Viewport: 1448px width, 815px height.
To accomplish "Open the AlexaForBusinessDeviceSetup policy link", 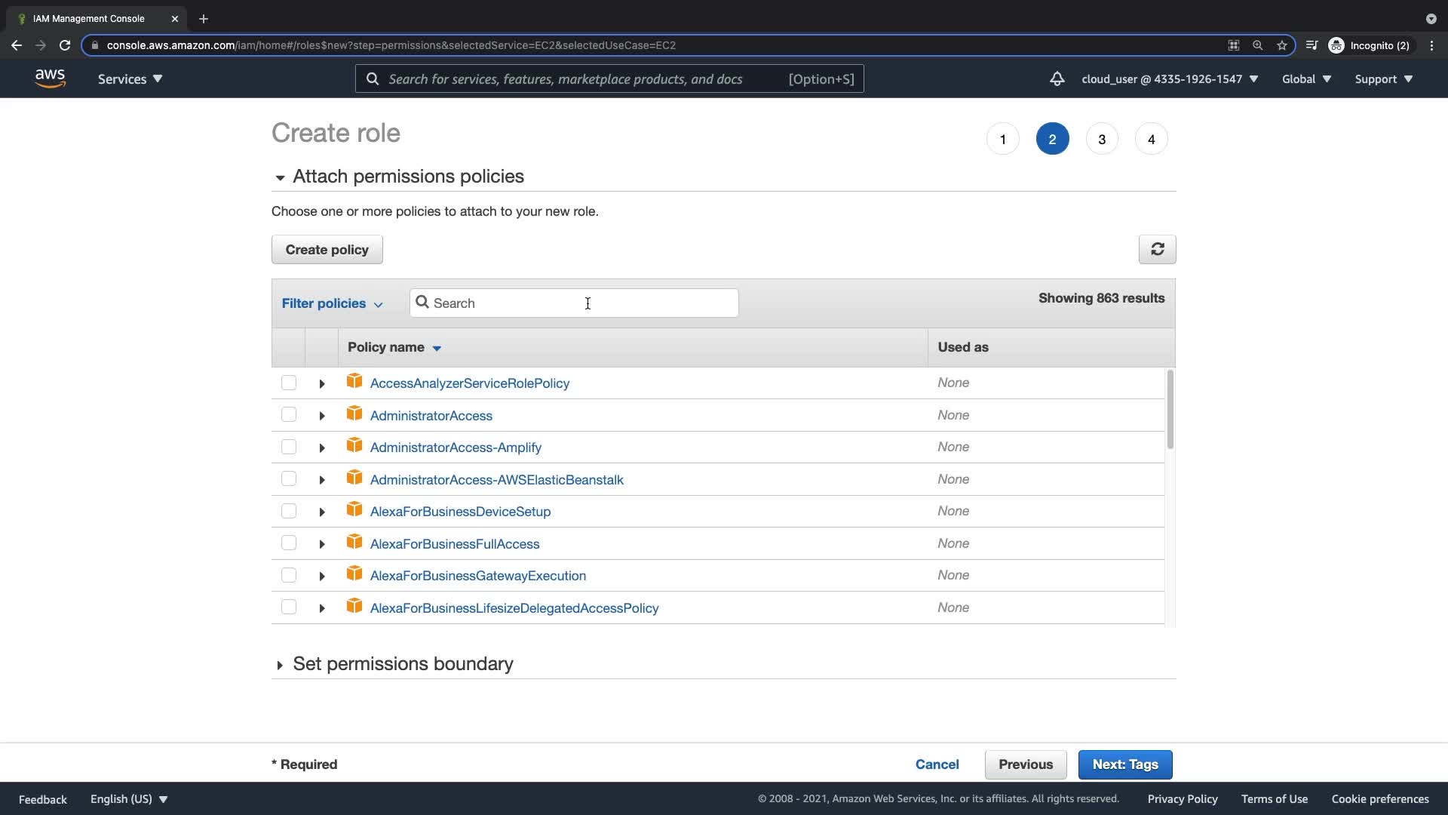I will 460,512.
